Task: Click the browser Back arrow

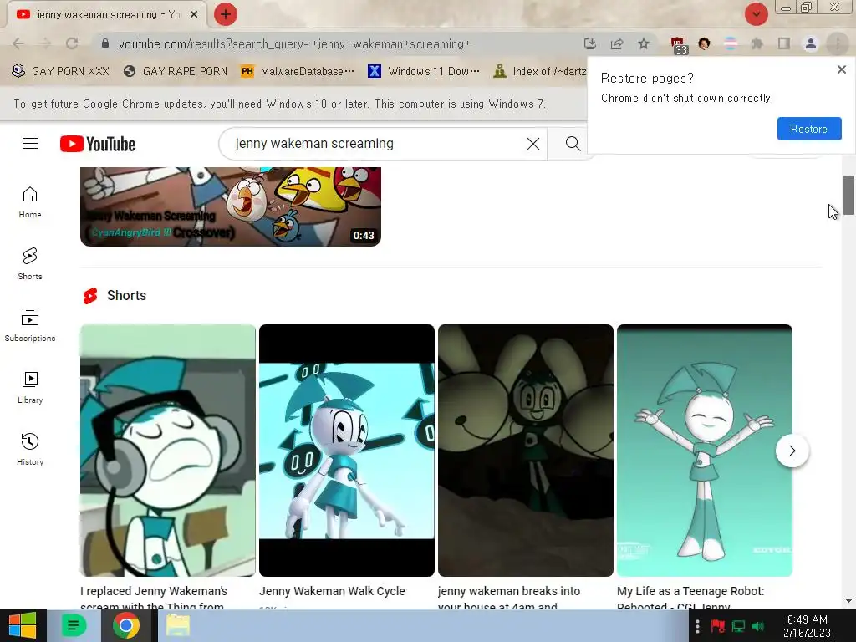Action: [18, 43]
